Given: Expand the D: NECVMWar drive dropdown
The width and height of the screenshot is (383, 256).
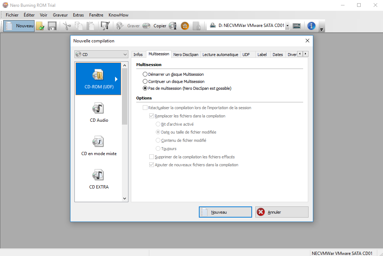Looking at the screenshot, I should click(x=287, y=25).
